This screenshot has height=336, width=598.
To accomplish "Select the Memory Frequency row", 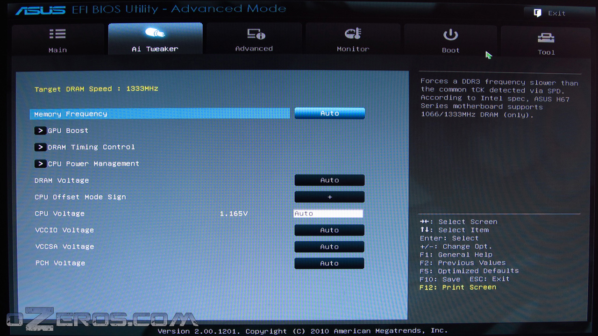I will pyautogui.click(x=160, y=114).
